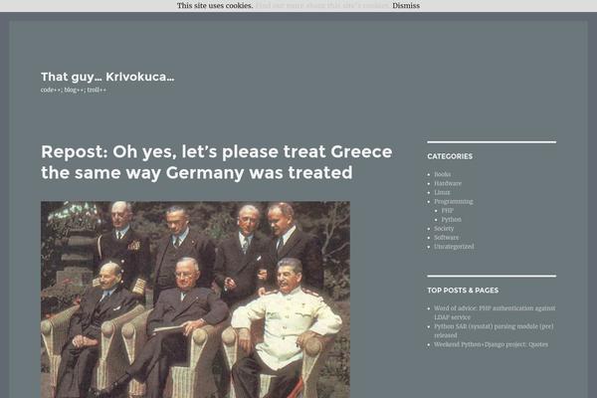The width and height of the screenshot is (597, 398).
Task: Open the Python subcategory
Action: (x=451, y=220)
